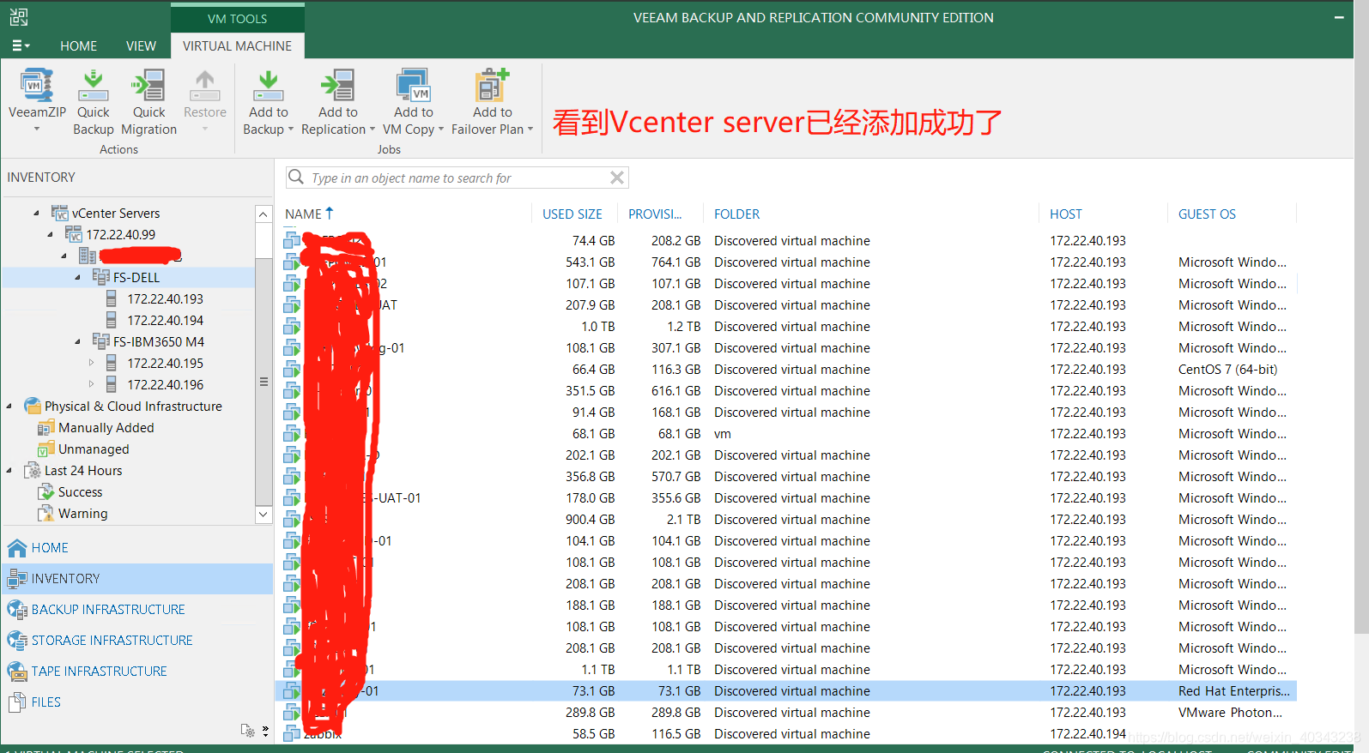
Task: Collapse the FS-DELL cluster node
Action: coord(77,277)
